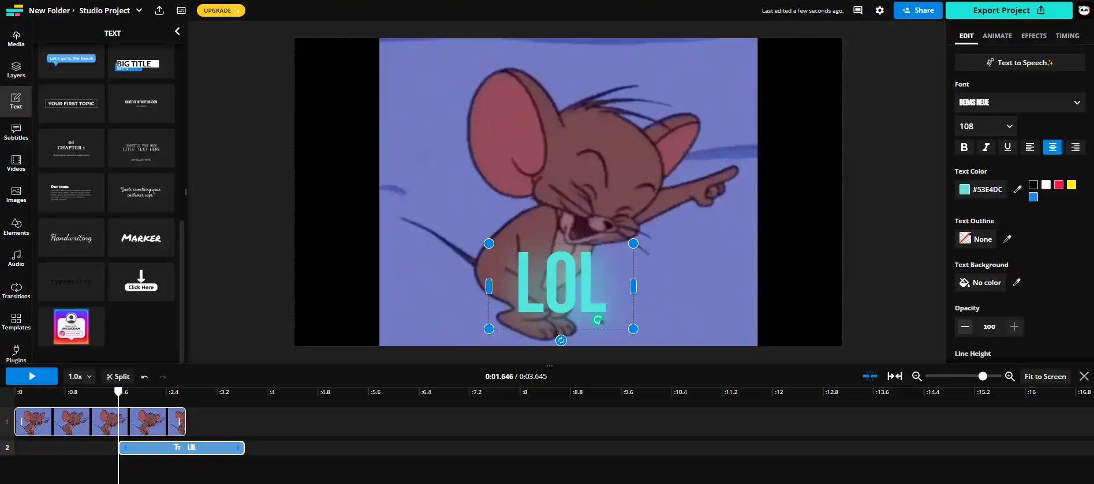The height and width of the screenshot is (484, 1094).
Task: Click the Share button
Action: coord(918,10)
